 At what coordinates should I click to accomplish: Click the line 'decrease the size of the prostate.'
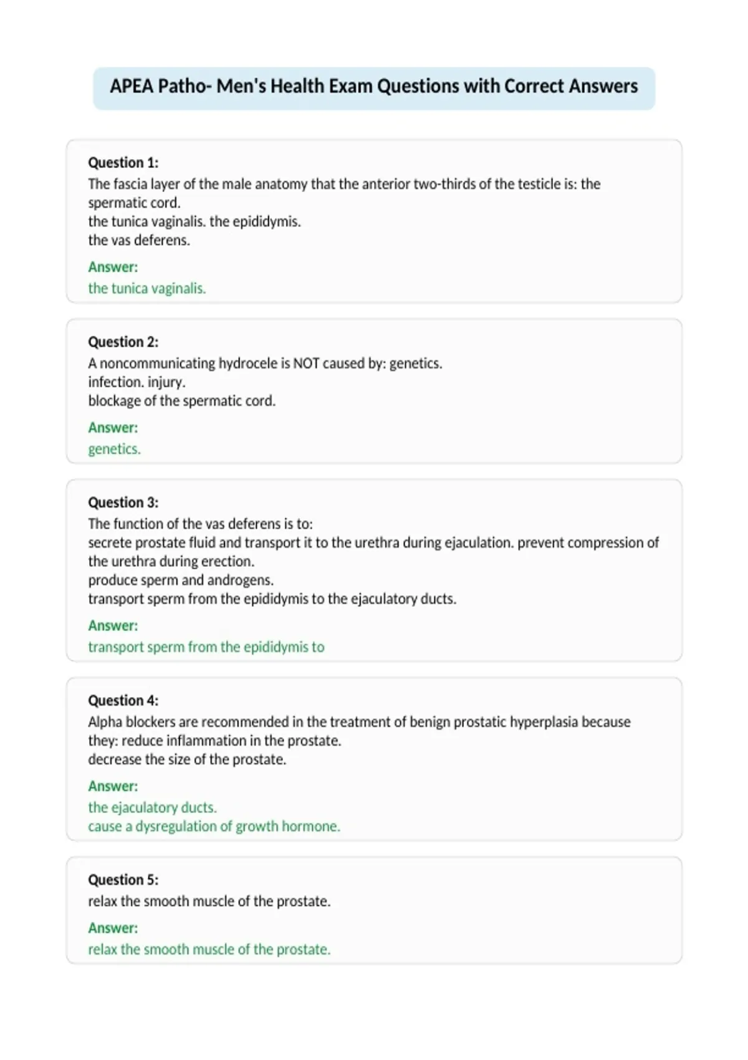click(x=187, y=759)
